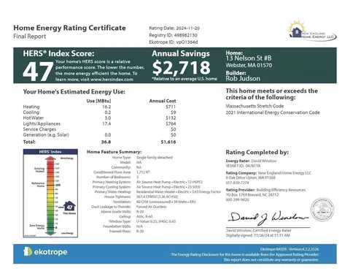Click 'Single family detached' home type value
The height and width of the screenshot is (271, 350).
pyautogui.click(x=155, y=158)
